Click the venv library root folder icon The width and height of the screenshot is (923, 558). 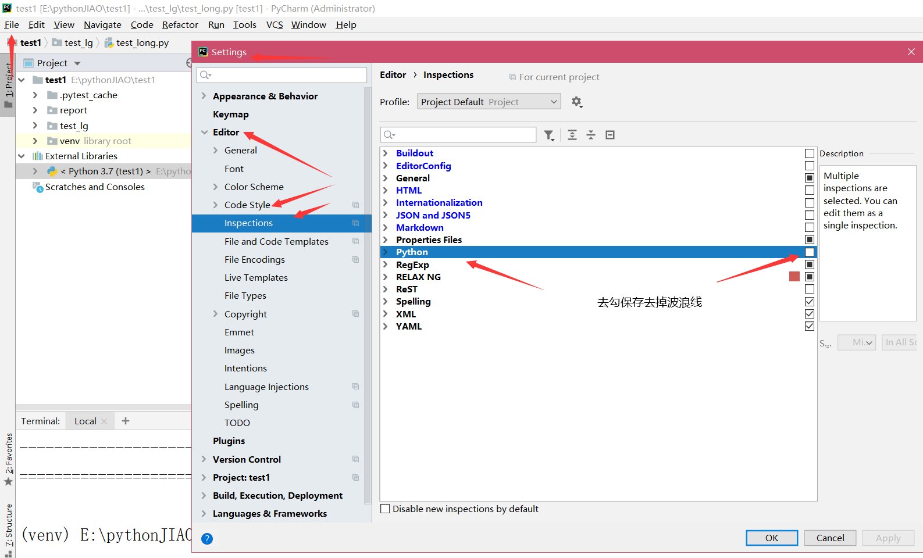coord(52,141)
